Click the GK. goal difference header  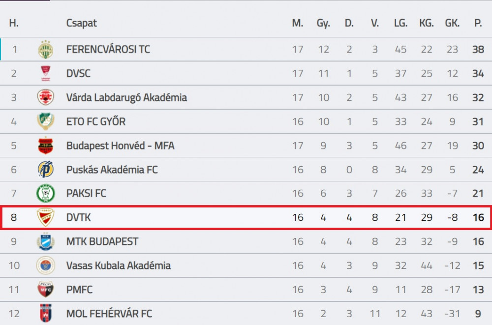tap(452, 23)
